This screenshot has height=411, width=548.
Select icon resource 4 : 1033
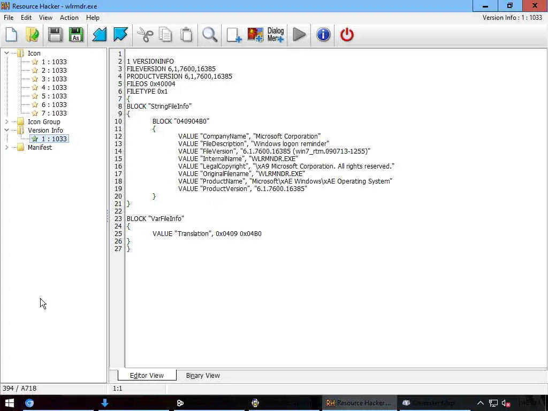(54, 87)
